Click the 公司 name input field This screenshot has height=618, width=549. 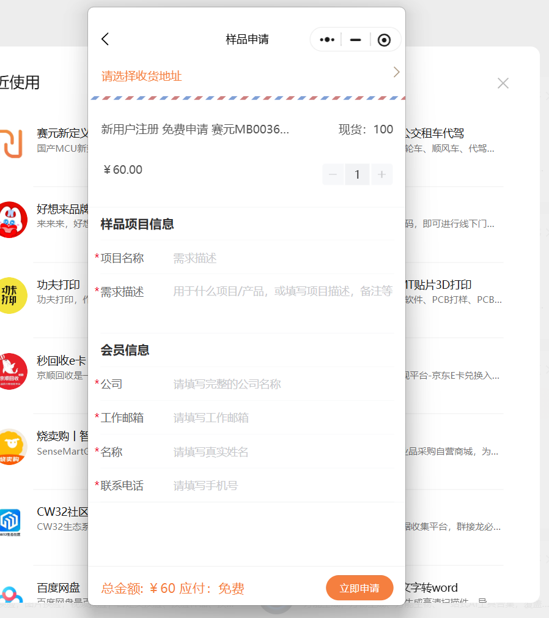tap(283, 384)
